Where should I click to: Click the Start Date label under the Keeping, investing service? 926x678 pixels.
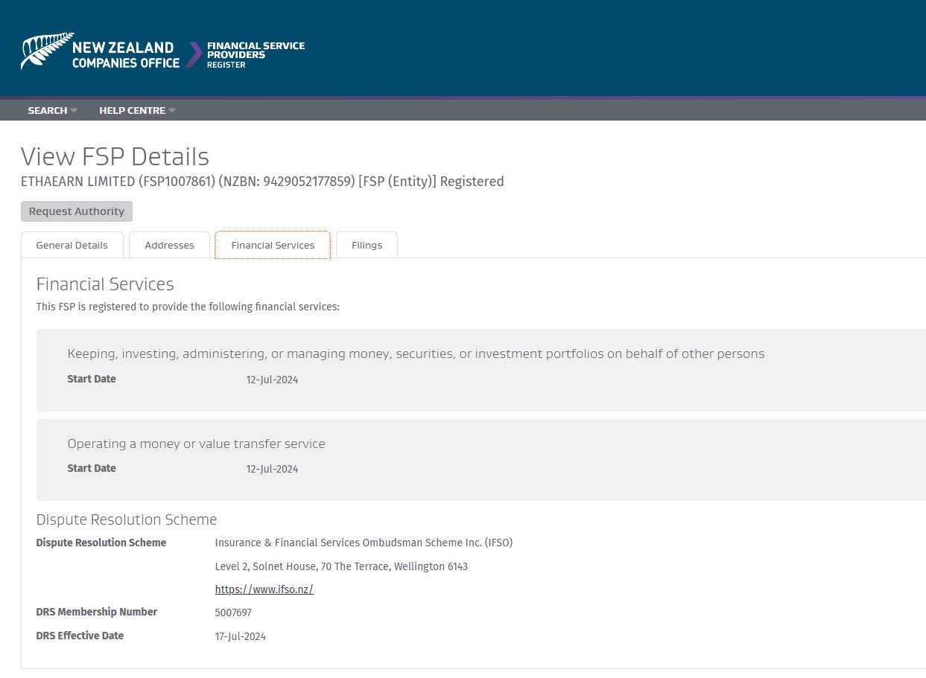click(92, 379)
